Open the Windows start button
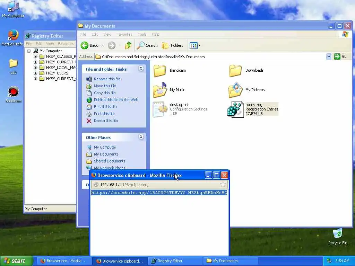355x266 pixels. coord(16,261)
